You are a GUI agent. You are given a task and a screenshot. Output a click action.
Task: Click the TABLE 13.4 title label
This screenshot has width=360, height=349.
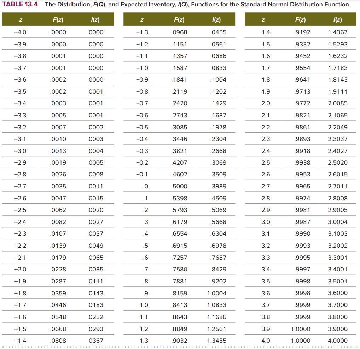point(20,4)
